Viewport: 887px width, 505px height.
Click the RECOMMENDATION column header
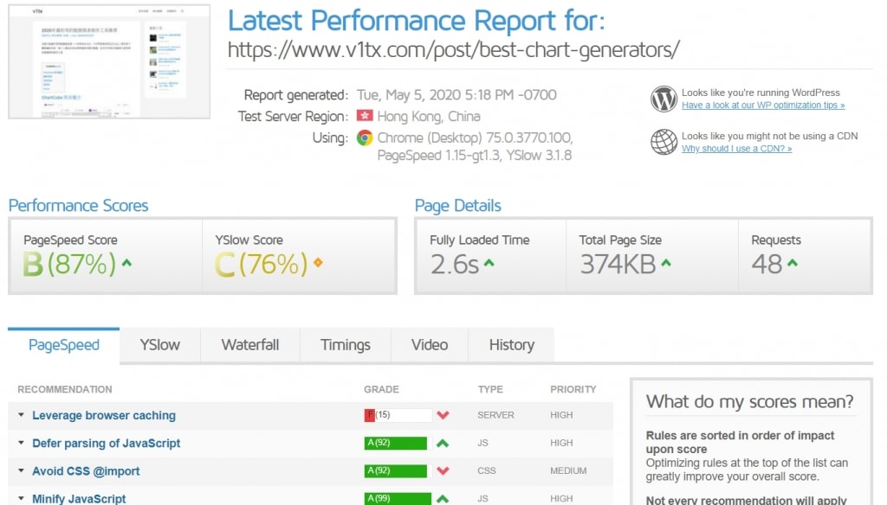tap(65, 389)
